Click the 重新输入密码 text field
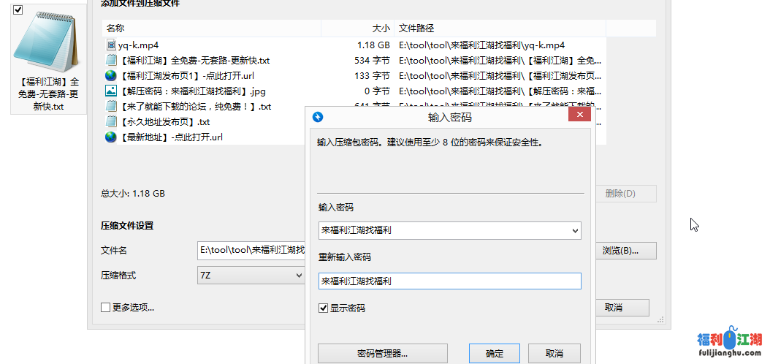 [449, 281]
